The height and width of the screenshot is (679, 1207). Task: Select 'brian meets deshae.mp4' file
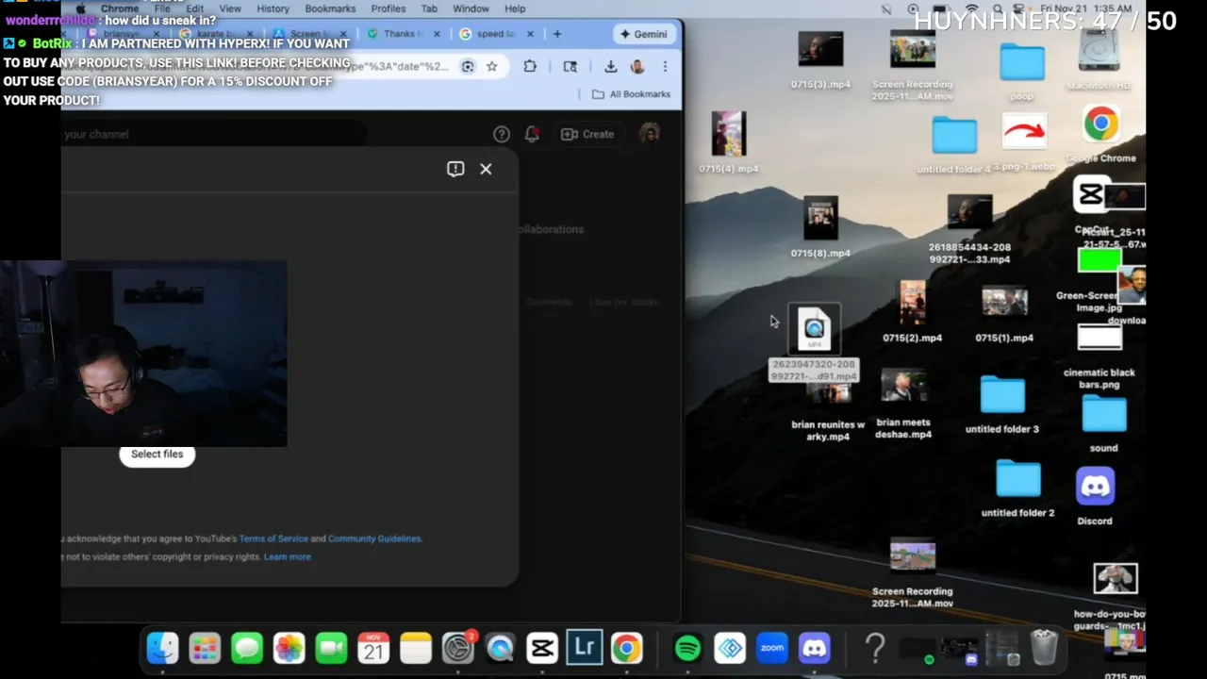point(903,405)
